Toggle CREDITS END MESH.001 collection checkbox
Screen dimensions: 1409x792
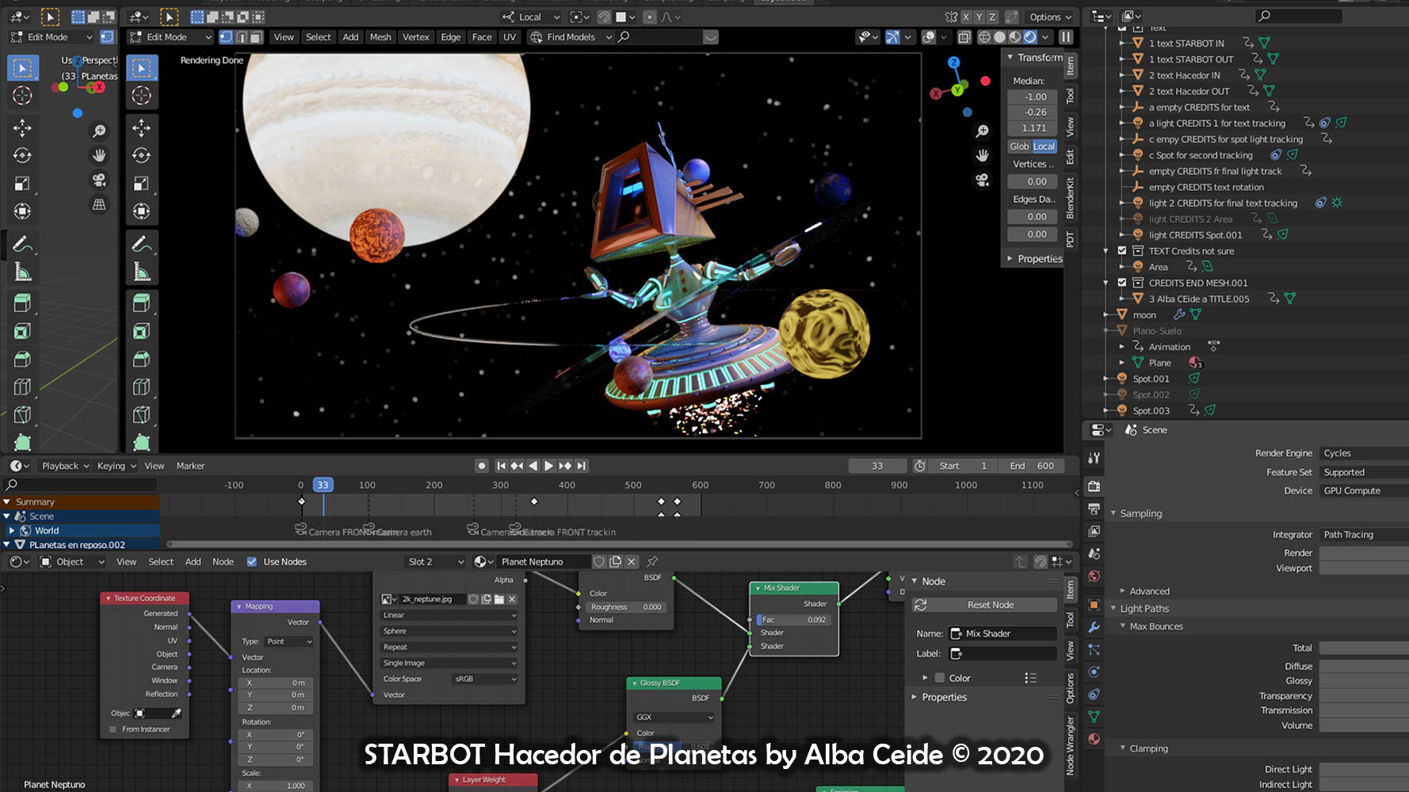[x=1122, y=282]
